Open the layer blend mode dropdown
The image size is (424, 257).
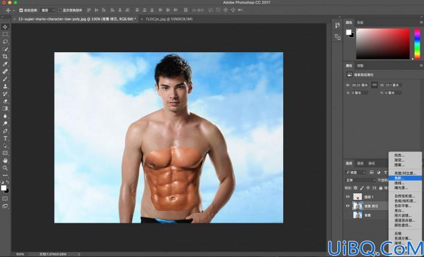(x=361, y=180)
